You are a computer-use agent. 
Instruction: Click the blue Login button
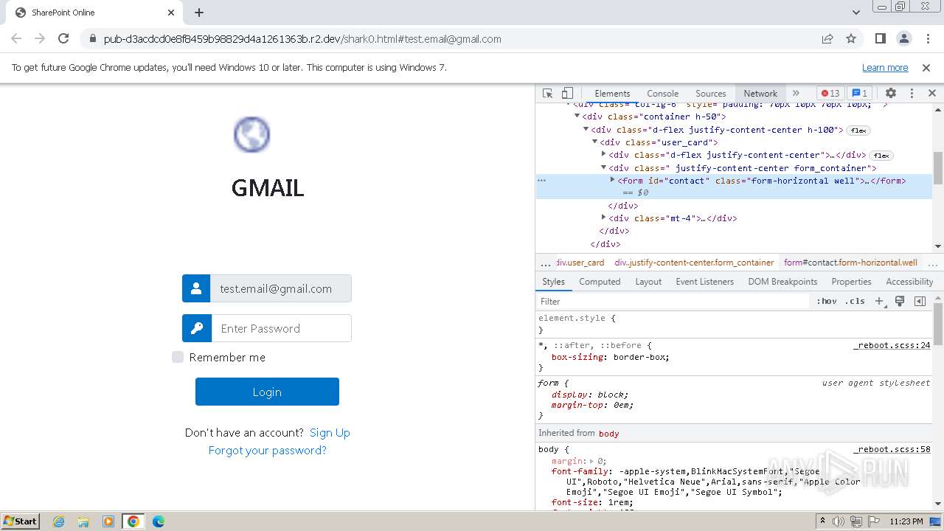[267, 392]
